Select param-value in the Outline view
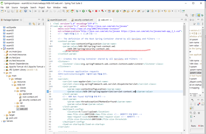The width and height of the screenshot is (206, 134). (196, 73)
